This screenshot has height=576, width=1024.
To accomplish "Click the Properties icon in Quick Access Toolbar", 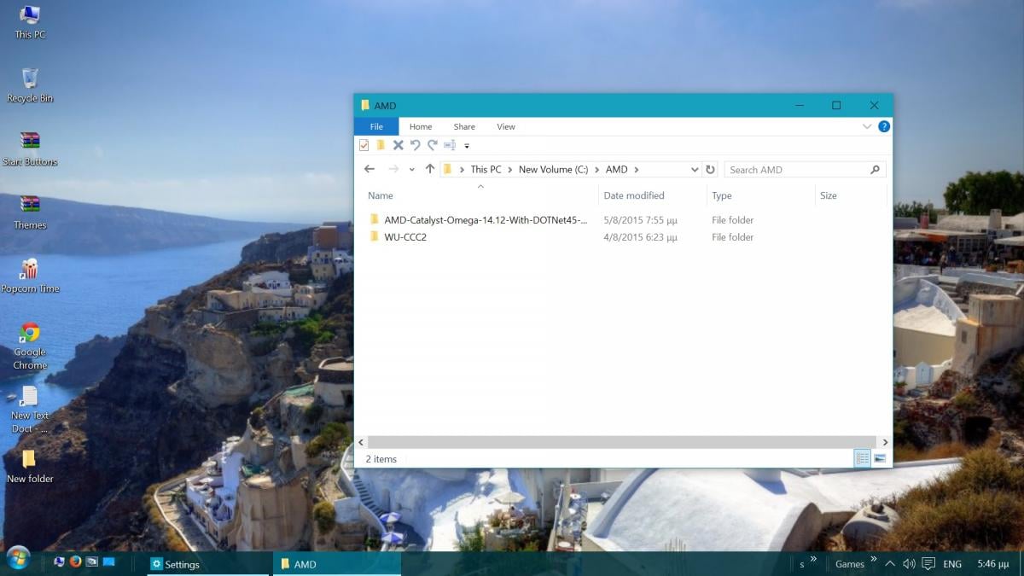I will click(364, 145).
